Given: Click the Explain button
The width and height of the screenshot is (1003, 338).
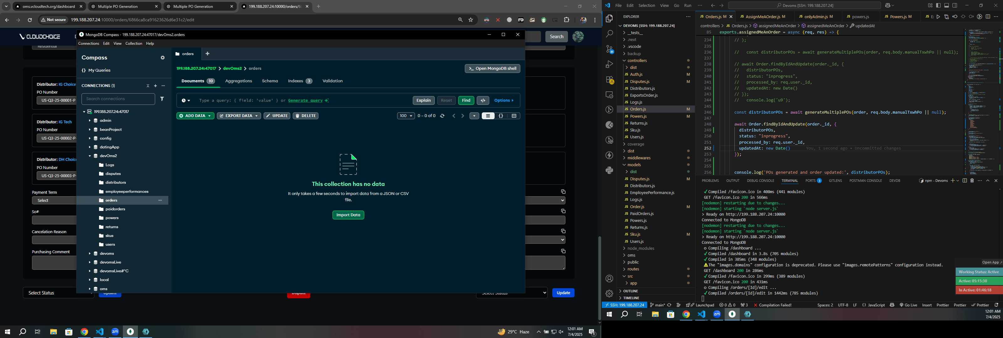Looking at the screenshot, I should 424,100.
